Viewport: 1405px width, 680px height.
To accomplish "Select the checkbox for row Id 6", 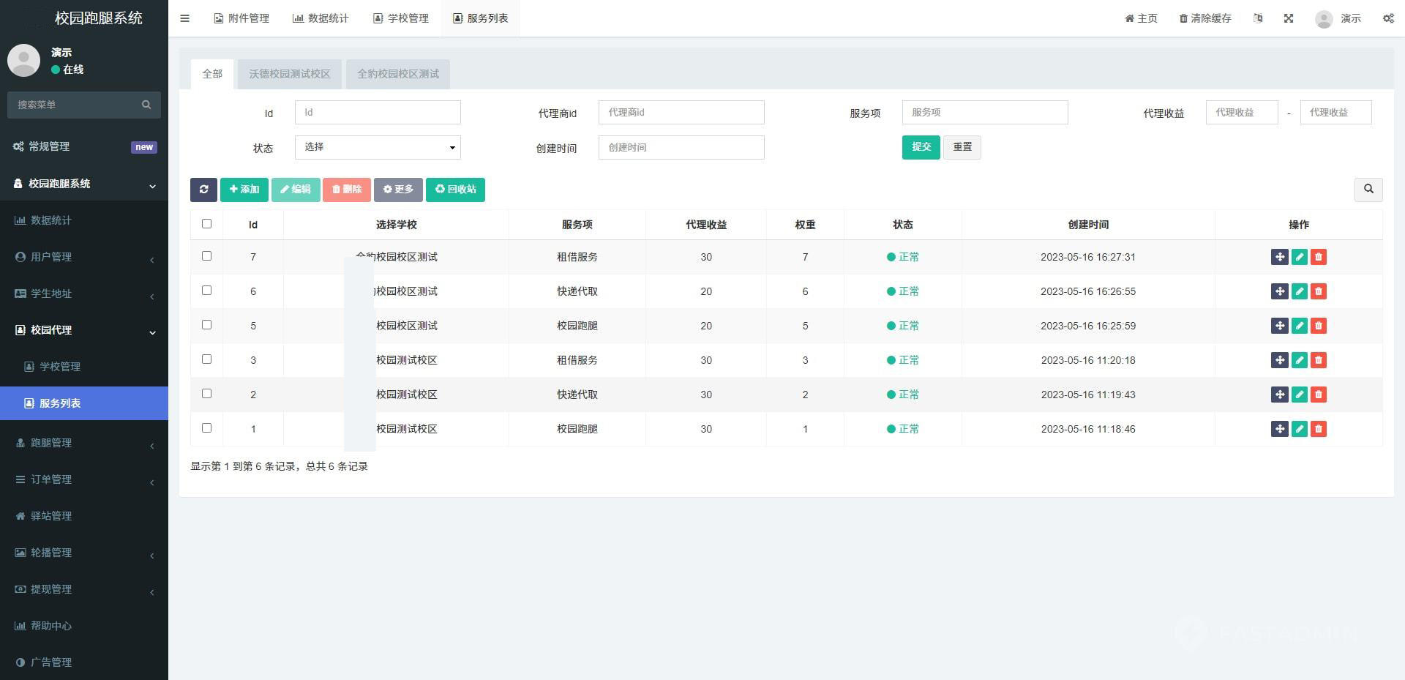I will click(206, 291).
